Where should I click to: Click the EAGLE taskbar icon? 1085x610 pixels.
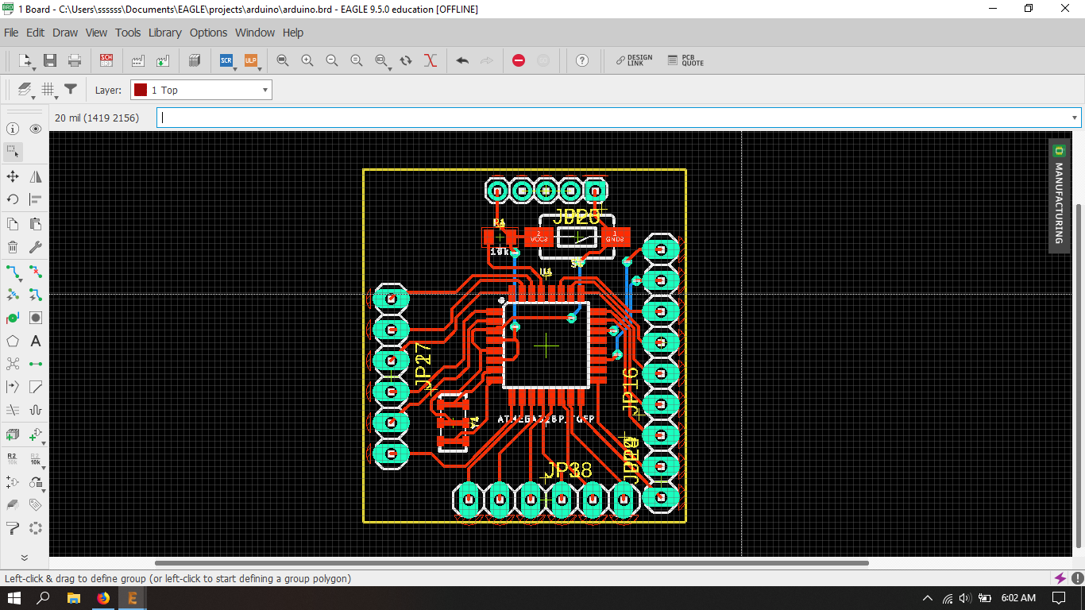coord(133,597)
